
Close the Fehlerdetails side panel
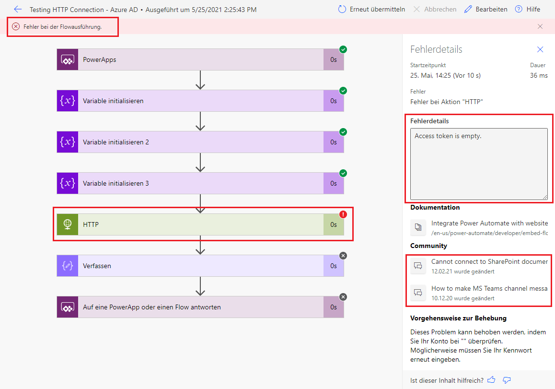tap(540, 49)
